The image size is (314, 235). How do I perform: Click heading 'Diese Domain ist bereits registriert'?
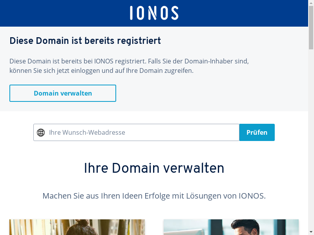click(x=85, y=41)
